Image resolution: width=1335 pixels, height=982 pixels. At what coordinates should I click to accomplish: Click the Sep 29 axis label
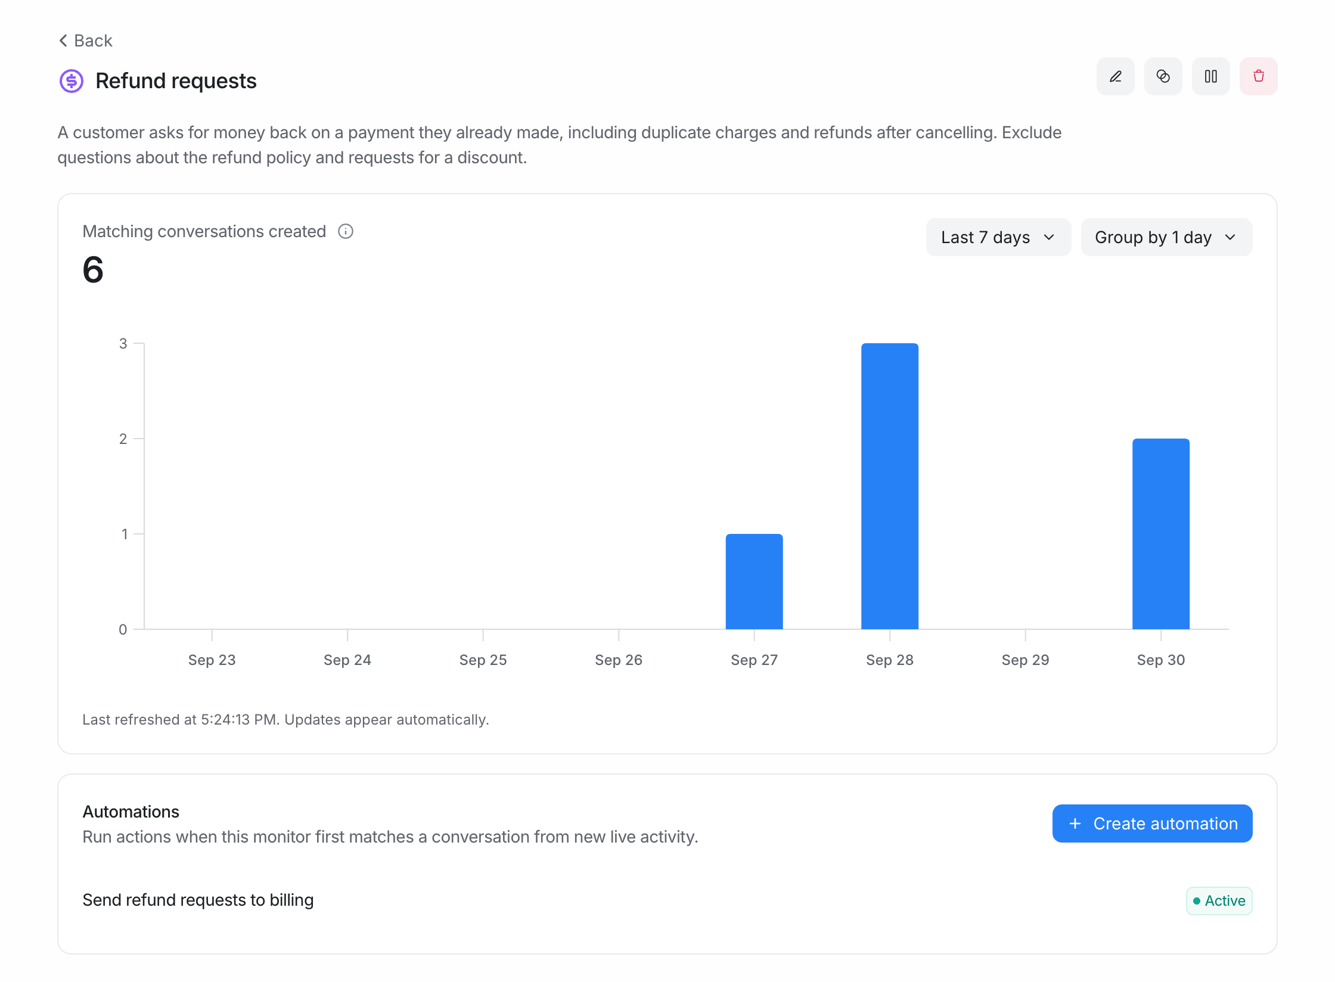pyautogui.click(x=1025, y=660)
